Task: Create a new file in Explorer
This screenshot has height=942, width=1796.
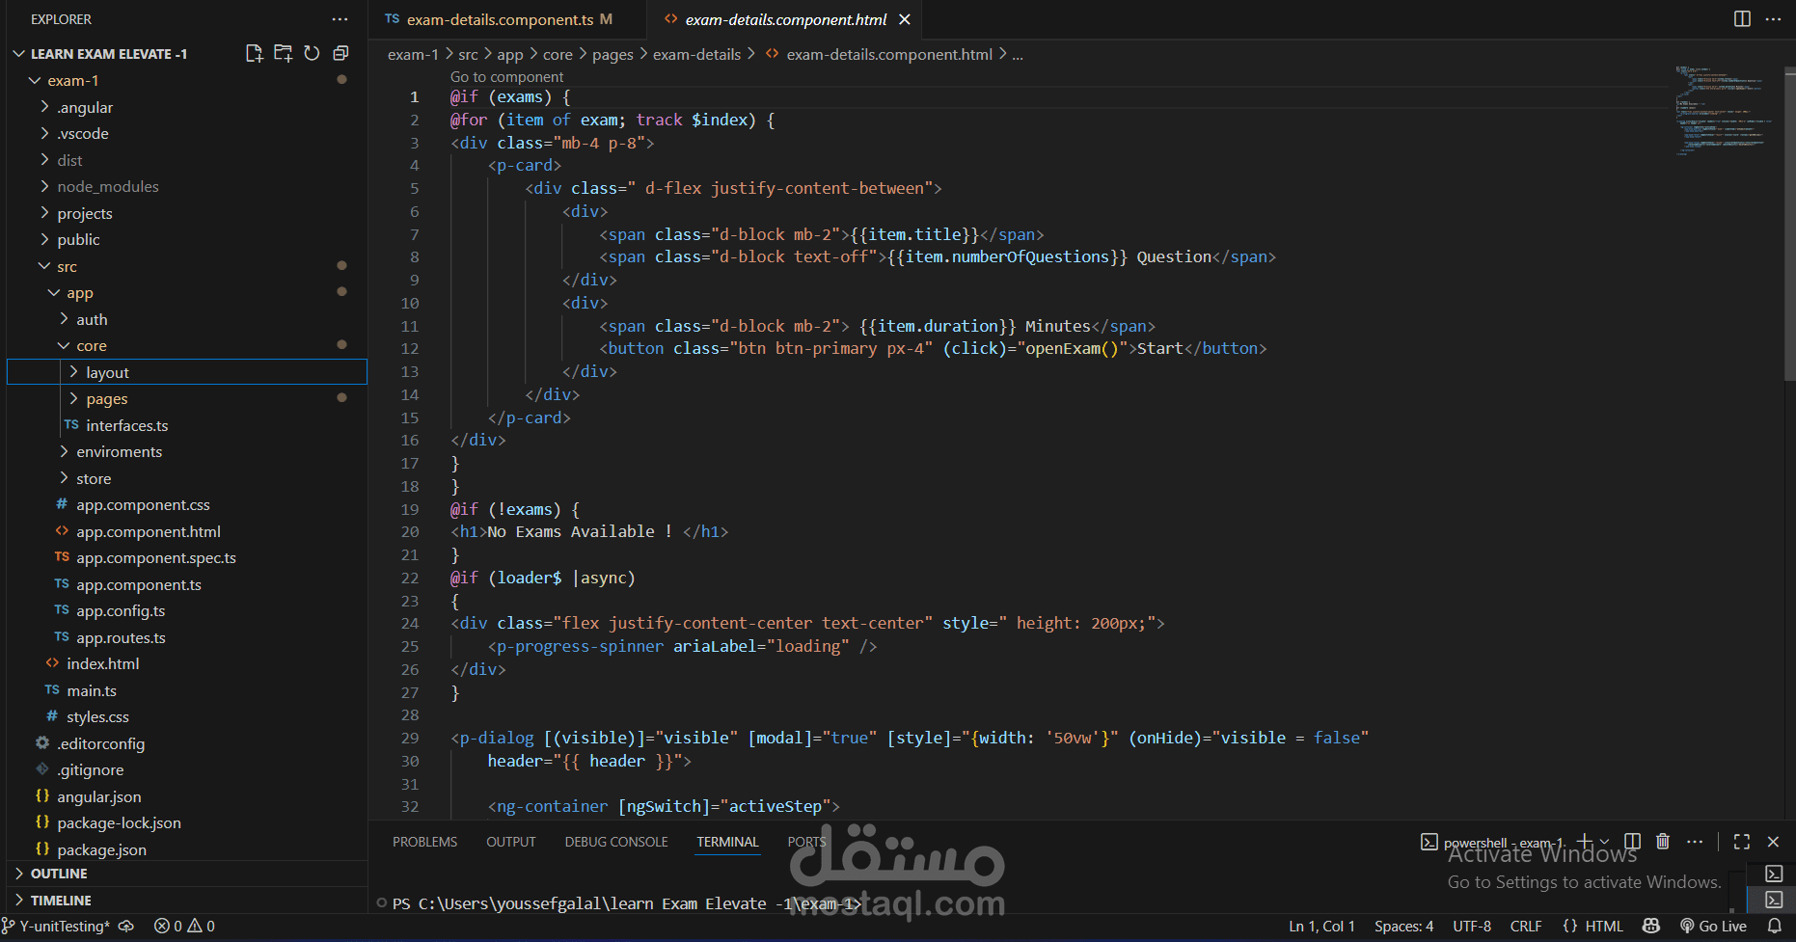Action: [x=254, y=54]
